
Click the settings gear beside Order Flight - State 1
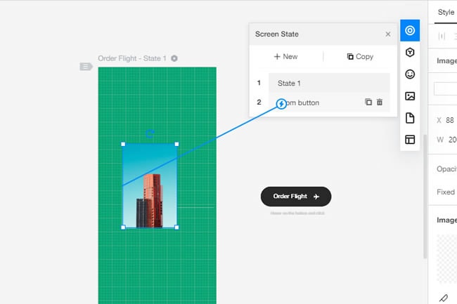(x=174, y=58)
